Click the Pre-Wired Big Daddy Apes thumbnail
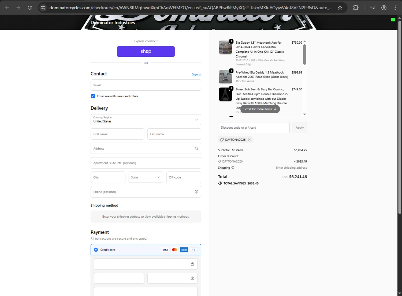The height and width of the screenshot is (296, 402). (x=225, y=77)
